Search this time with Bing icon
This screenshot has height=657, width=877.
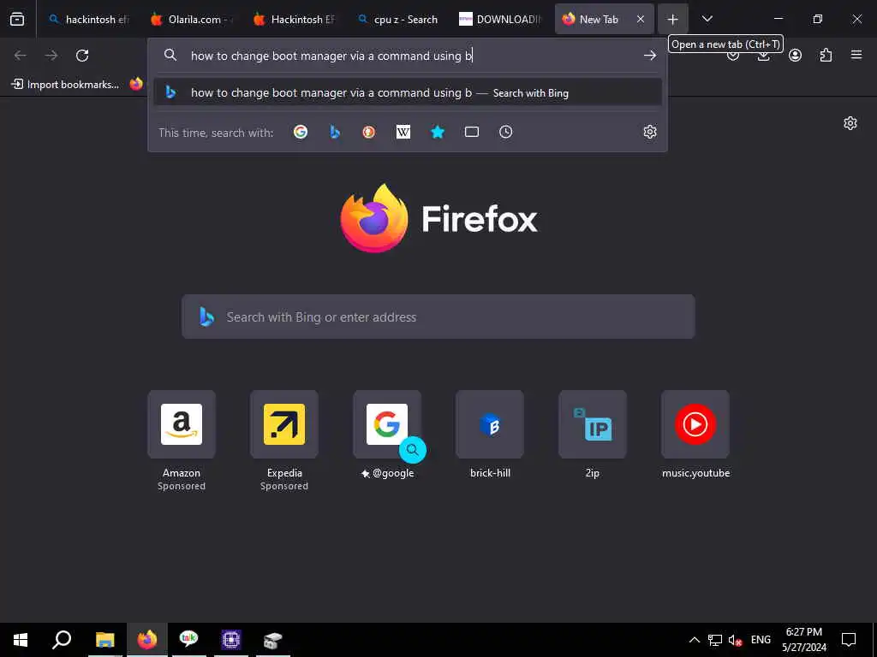coord(335,132)
